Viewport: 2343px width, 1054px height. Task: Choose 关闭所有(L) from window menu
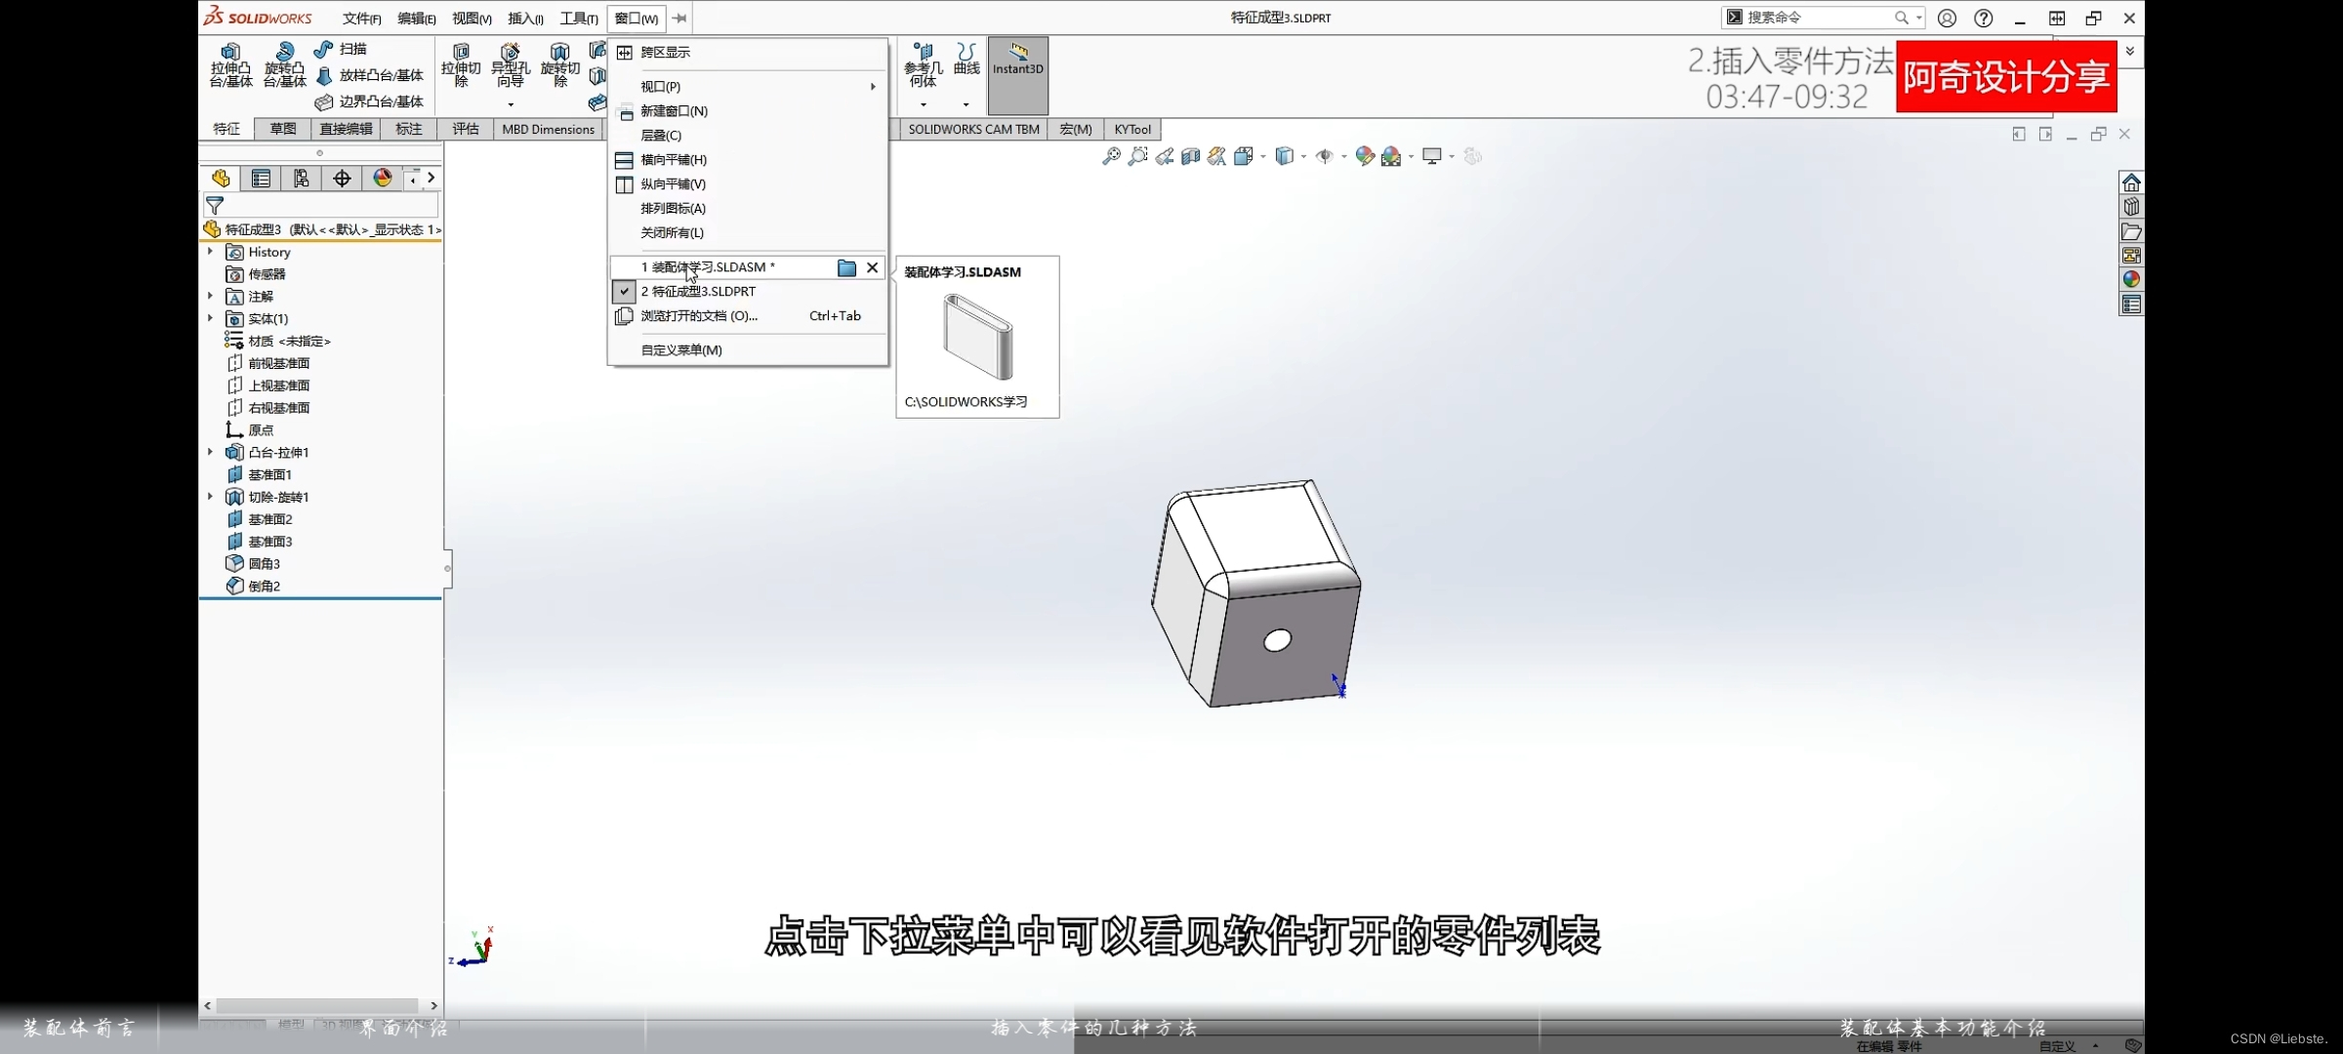point(672,233)
